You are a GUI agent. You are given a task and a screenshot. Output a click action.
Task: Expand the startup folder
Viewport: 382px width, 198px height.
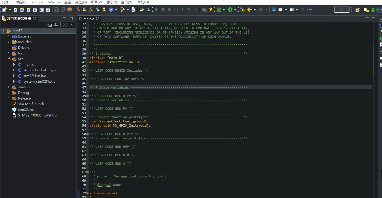[8, 87]
